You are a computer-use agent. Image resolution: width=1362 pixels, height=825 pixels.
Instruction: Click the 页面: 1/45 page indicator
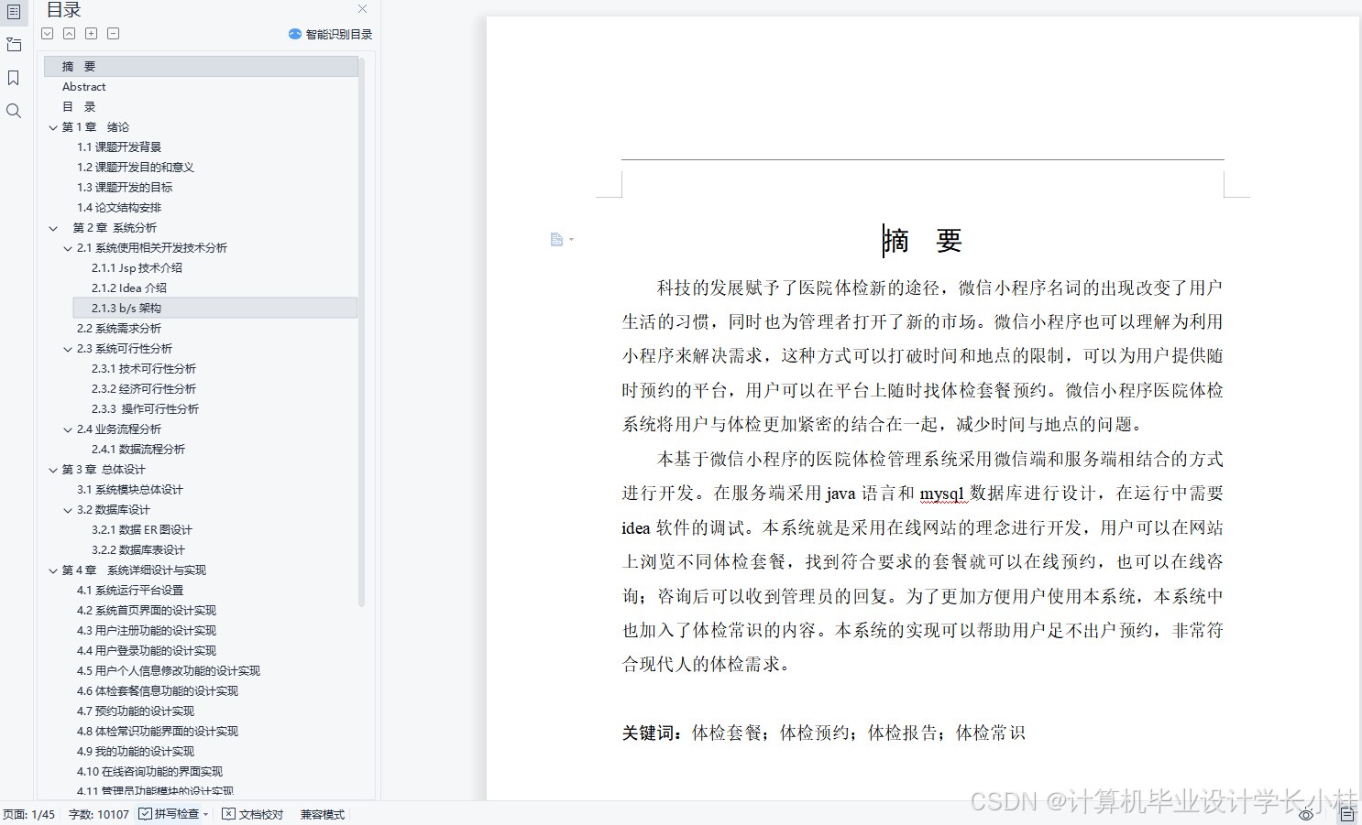tap(30, 813)
